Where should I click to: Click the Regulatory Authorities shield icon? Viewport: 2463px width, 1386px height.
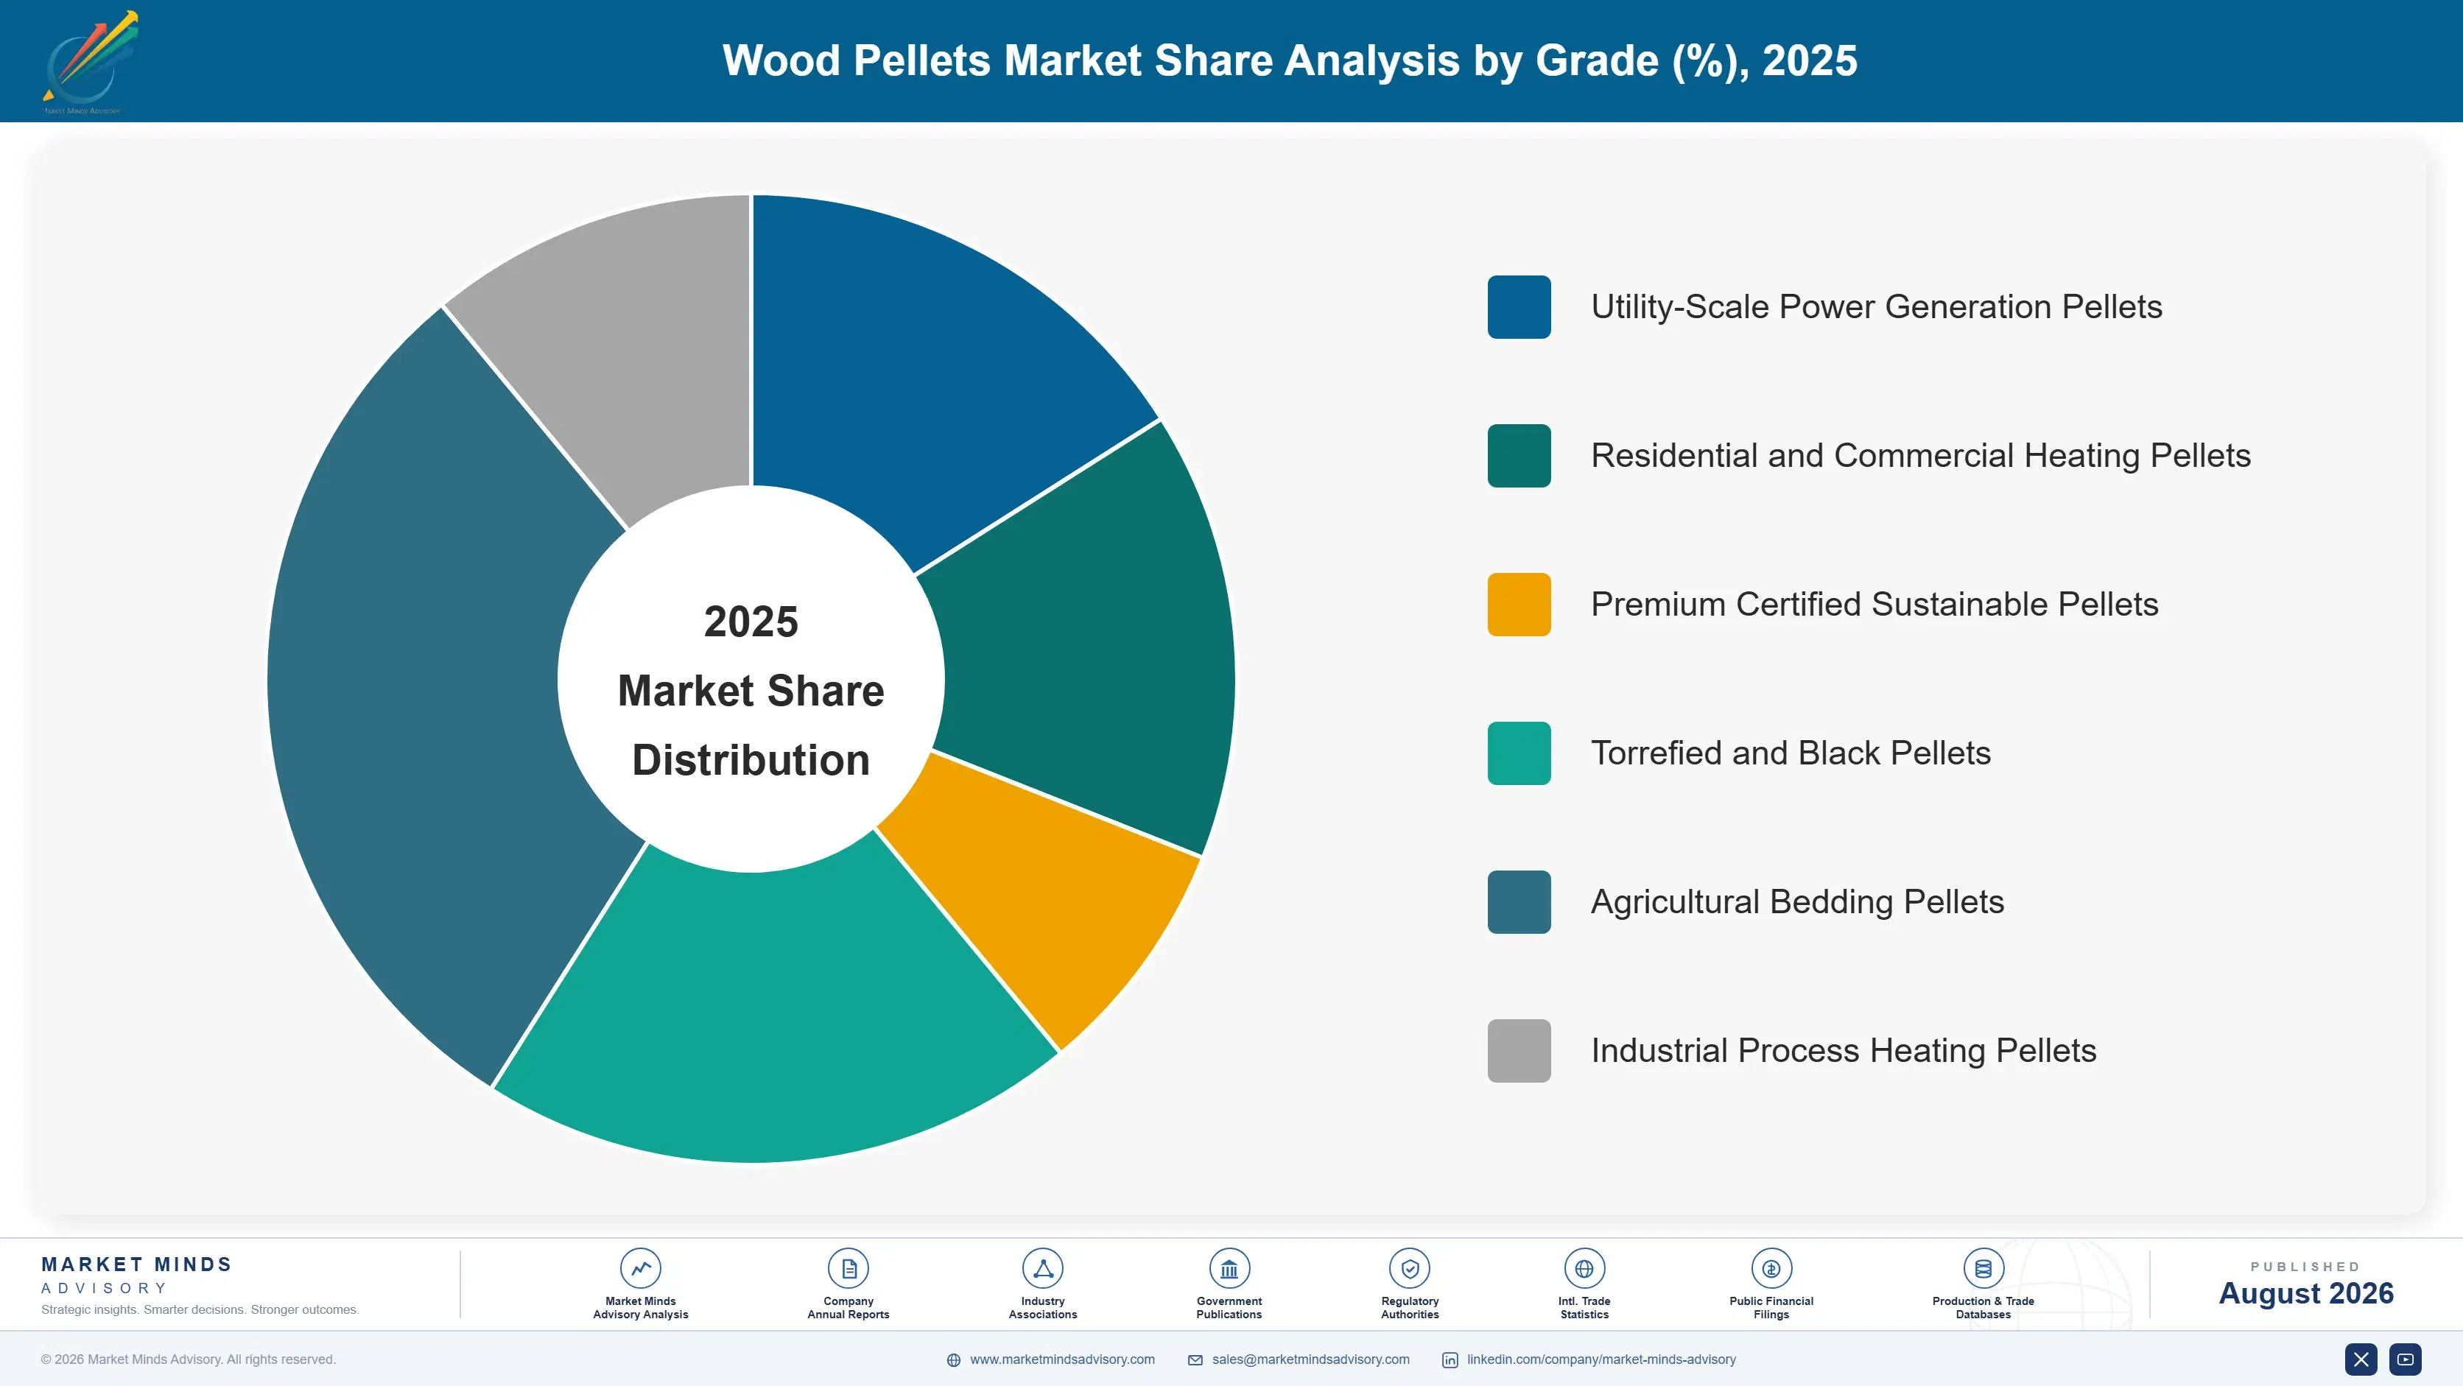(x=1409, y=1268)
